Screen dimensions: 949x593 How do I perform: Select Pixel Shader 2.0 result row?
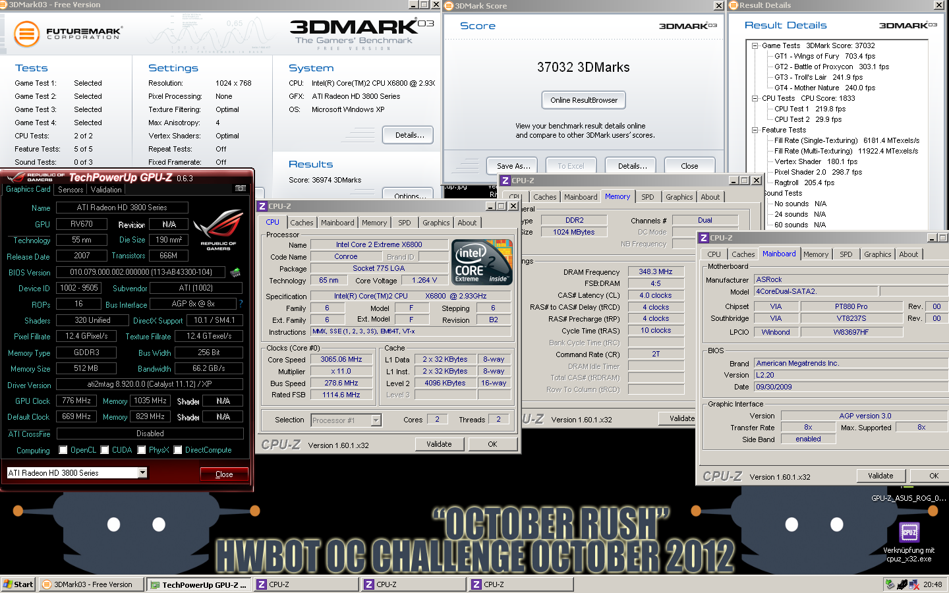(x=818, y=172)
